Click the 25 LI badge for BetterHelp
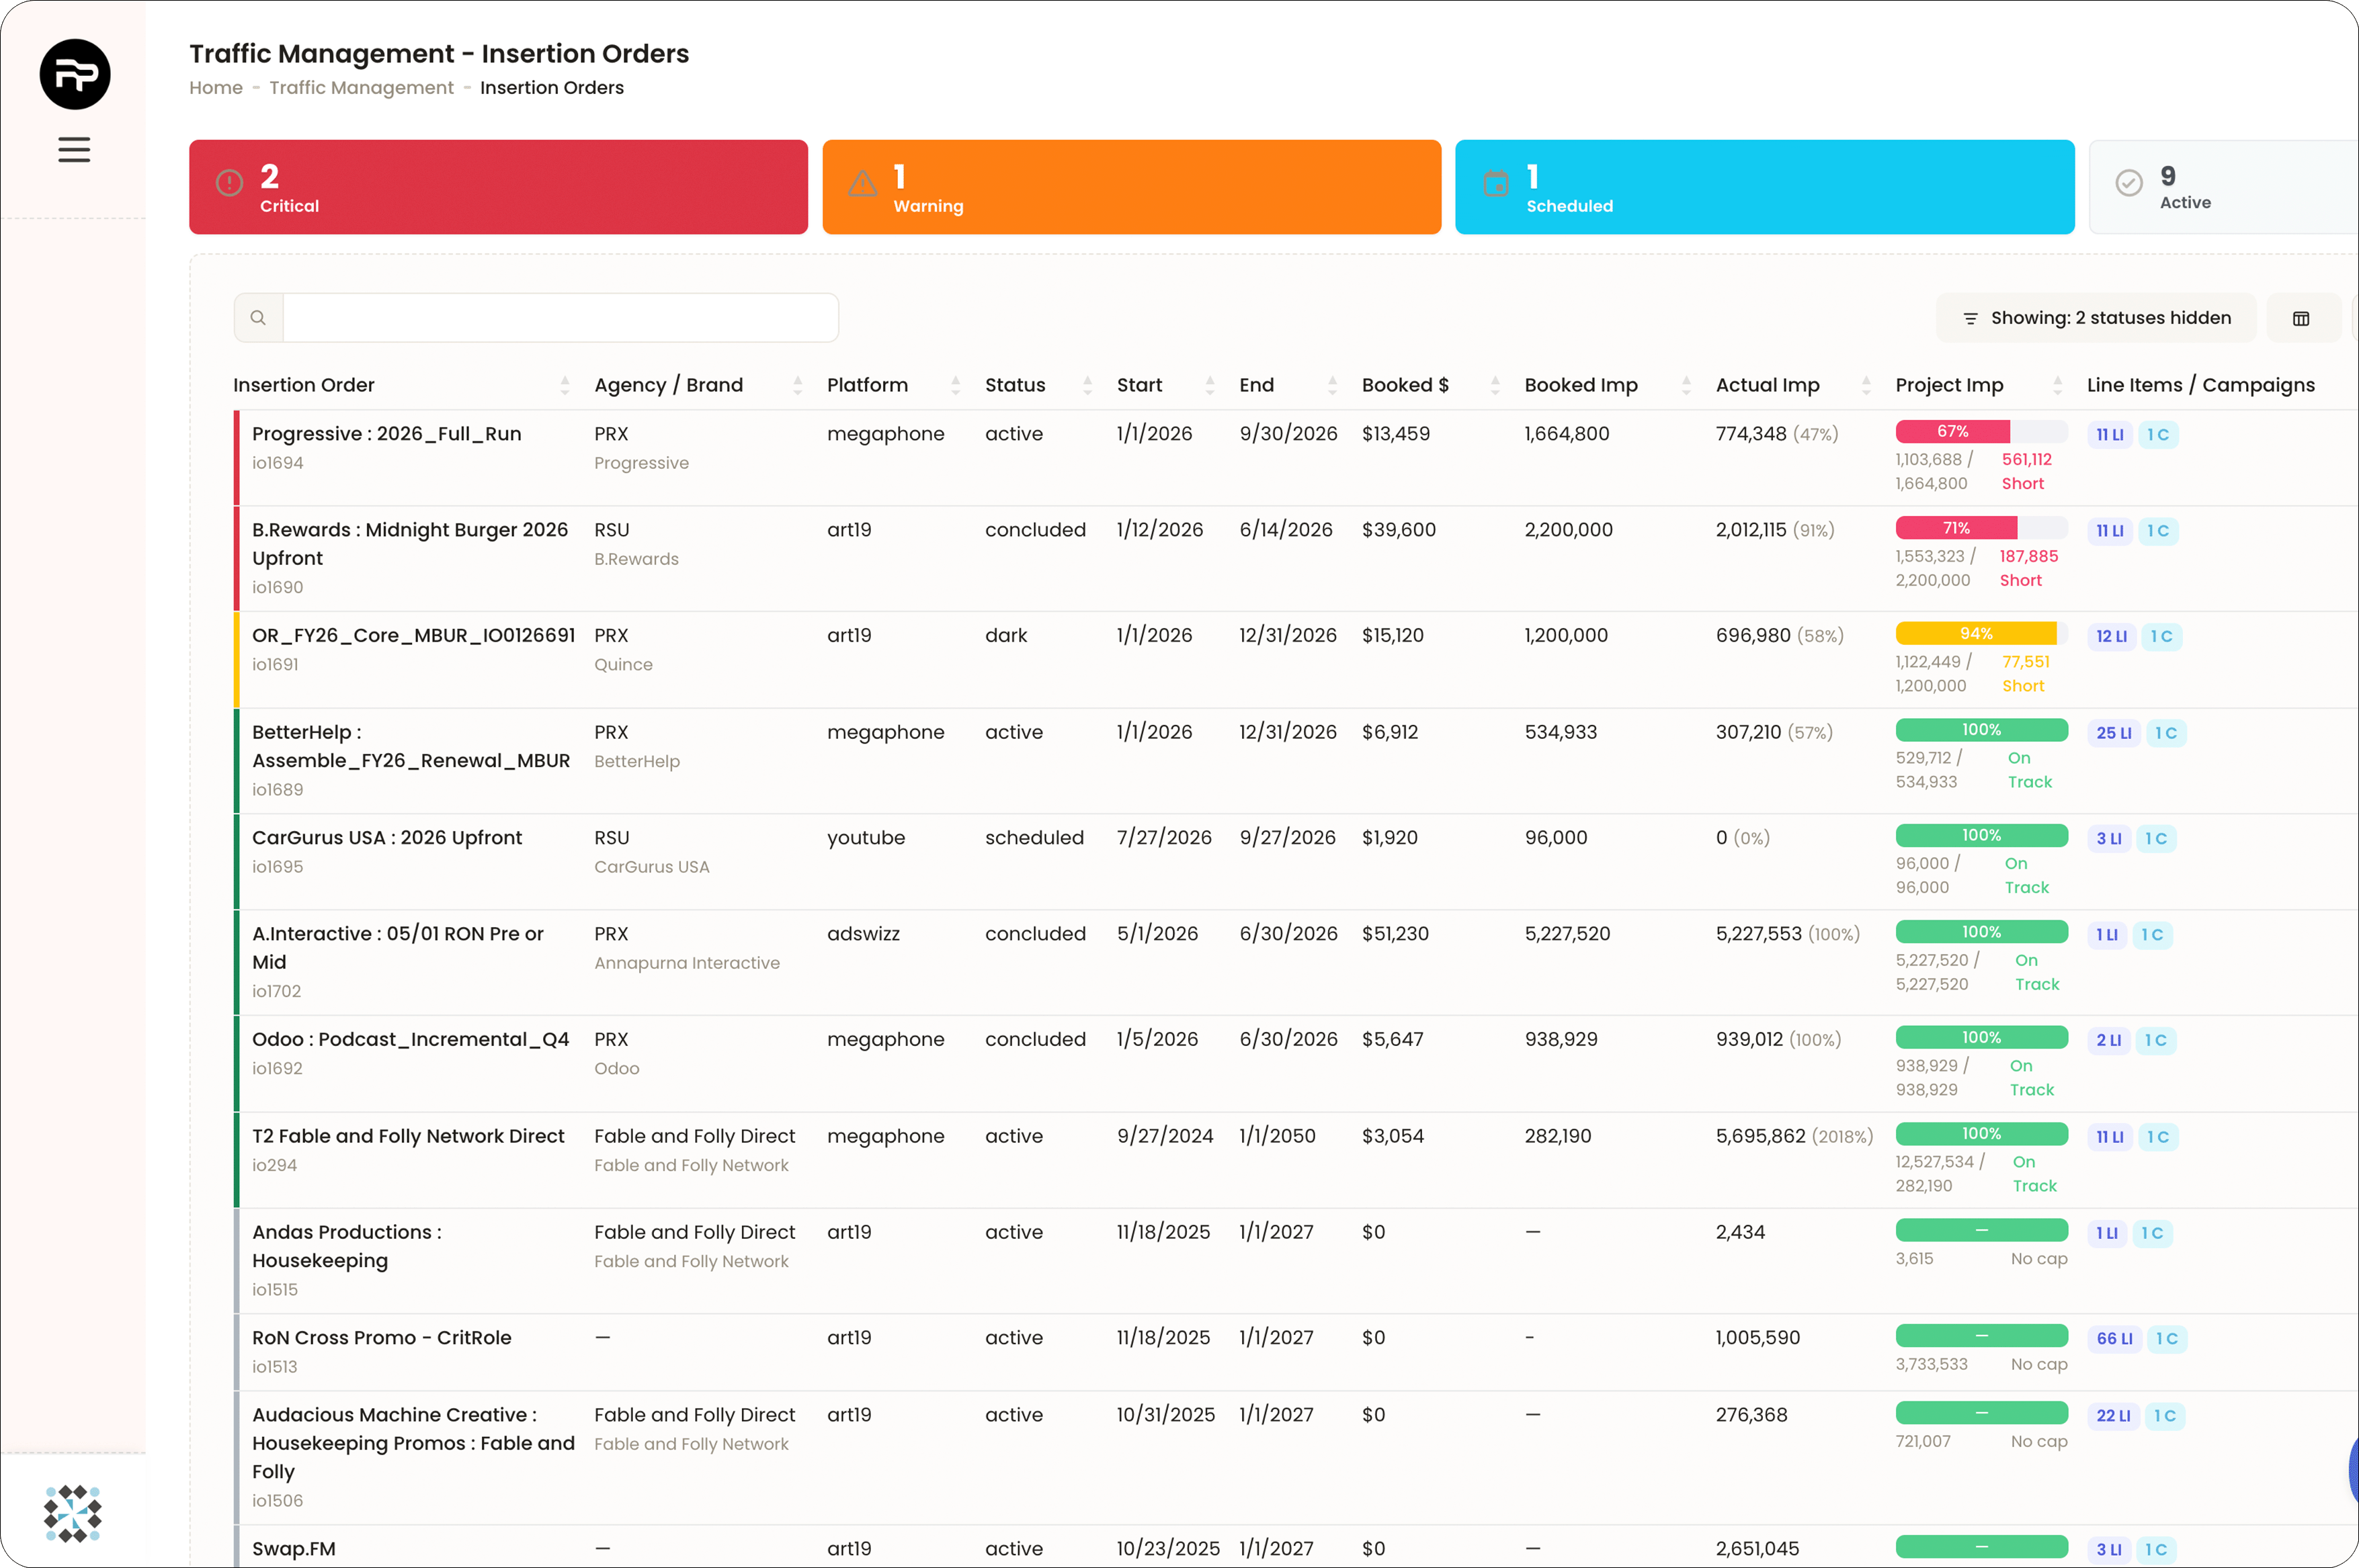 tap(2113, 733)
